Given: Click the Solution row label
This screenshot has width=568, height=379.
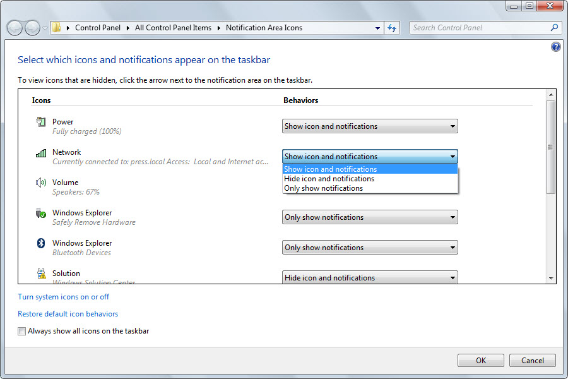Looking at the screenshot, I should click(x=66, y=274).
